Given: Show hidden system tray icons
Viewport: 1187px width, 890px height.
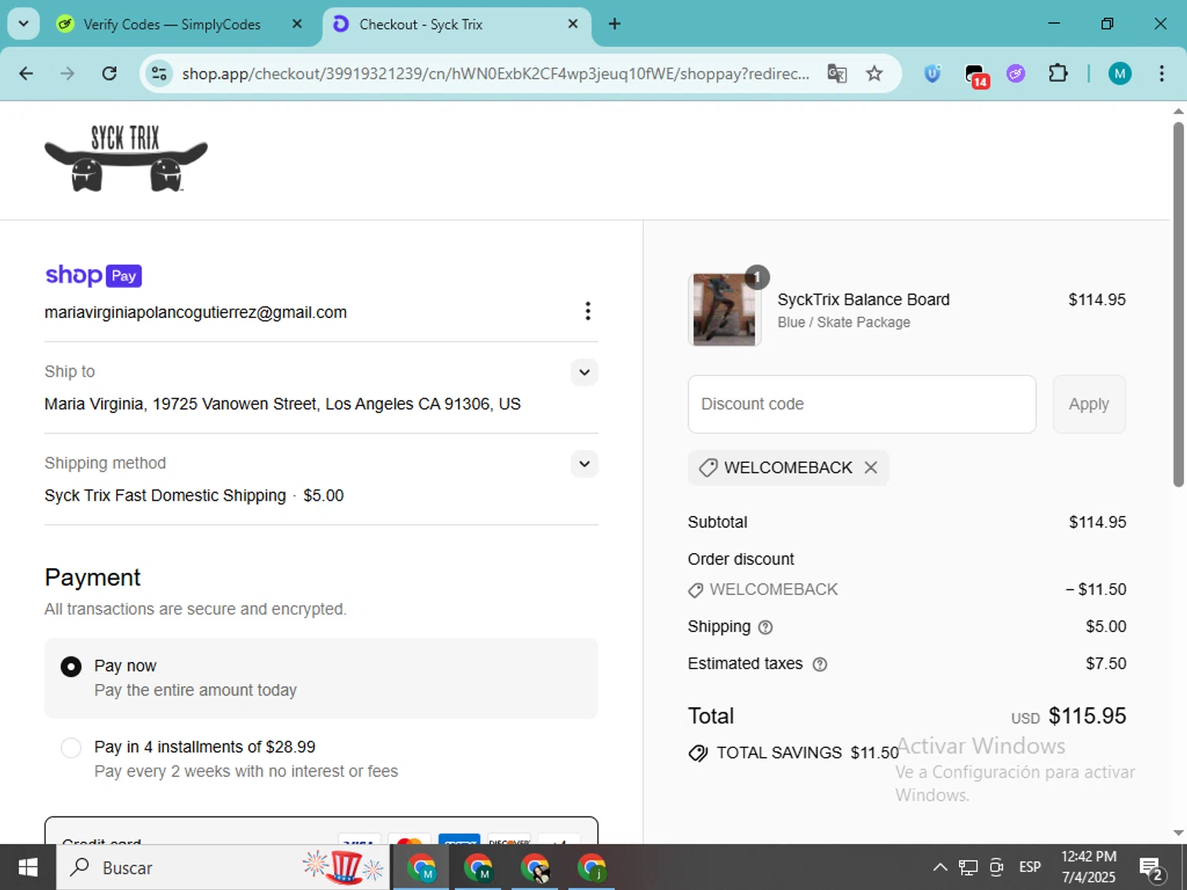Looking at the screenshot, I should [x=940, y=868].
